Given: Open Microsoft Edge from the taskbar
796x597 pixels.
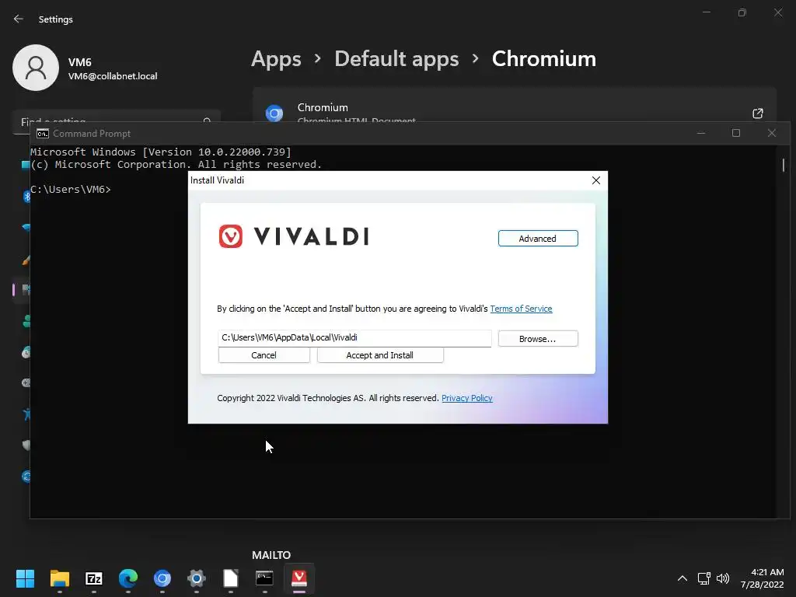Looking at the screenshot, I should click(x=128, y=578).
